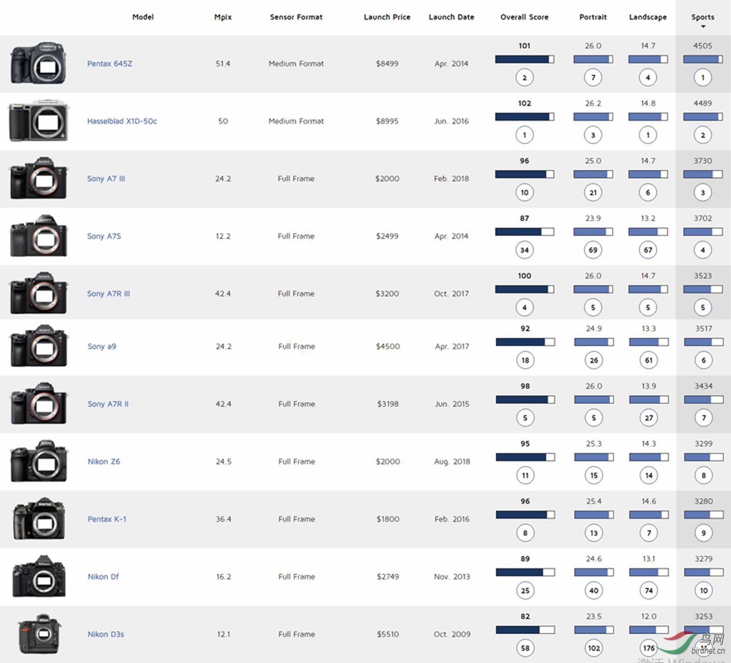Click the Pentax K-1 camera thumbnail
731x663 pixels.
[39, 519]
